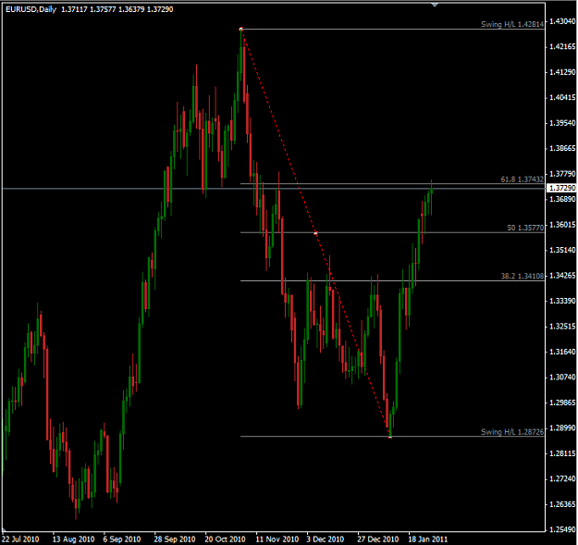
Task: Click the open price value 1.37117
Action: coord(75,9)
